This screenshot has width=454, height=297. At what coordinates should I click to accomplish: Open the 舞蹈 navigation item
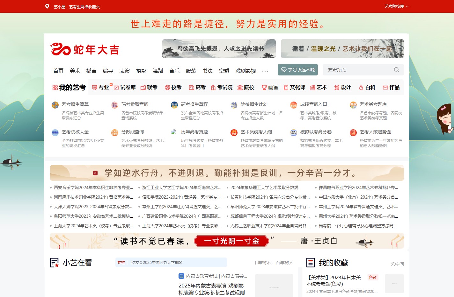coord(158,71)
